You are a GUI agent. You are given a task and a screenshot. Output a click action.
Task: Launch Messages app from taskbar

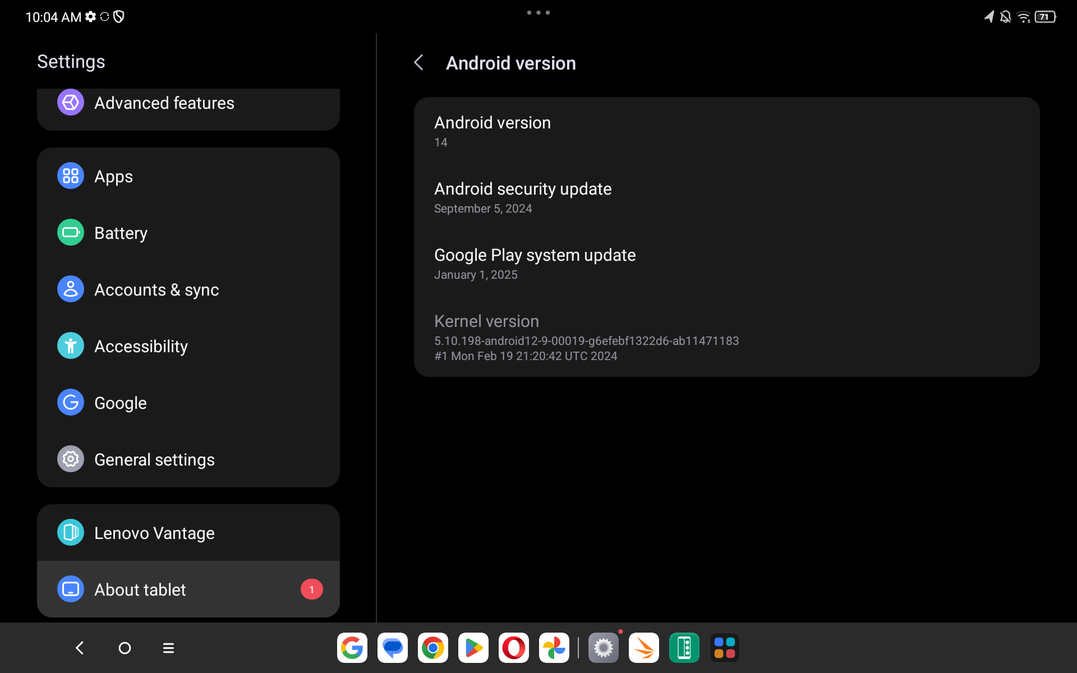(393, 648)
